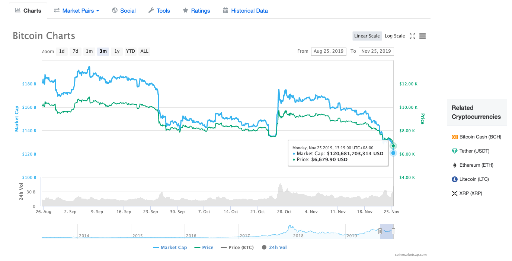The width and height of the screenshot is (512, 261).
Task: Click the star icon beside Ratings
Action: tap(185, 10)
